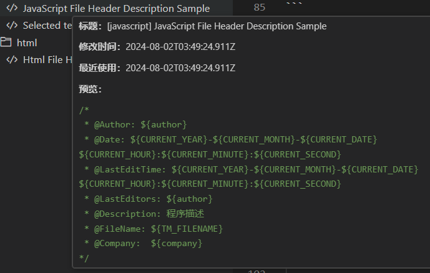Click the 修改时间 timestamp value
The image size is (430, 273).
pyautogui.click(x=180, y=47)
